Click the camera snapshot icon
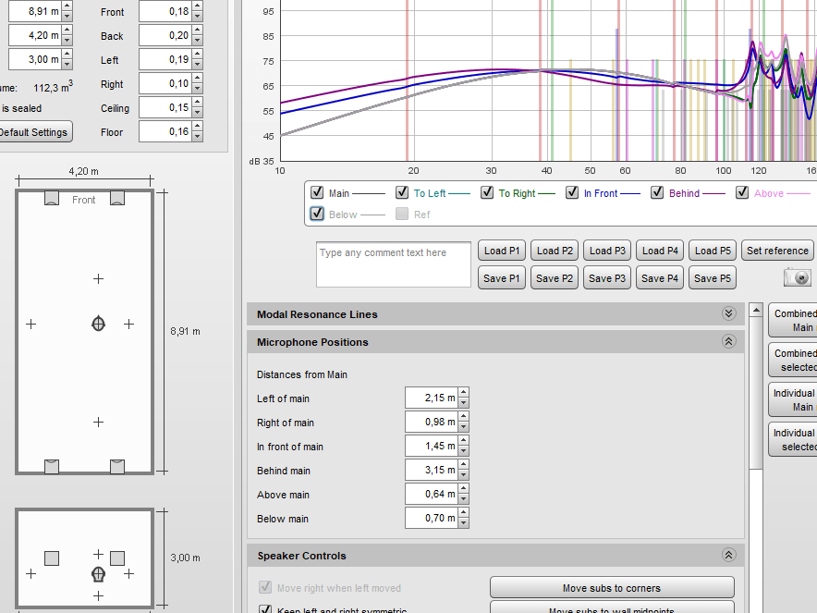This screenshot has width=817, height=613. coord(798,277)
